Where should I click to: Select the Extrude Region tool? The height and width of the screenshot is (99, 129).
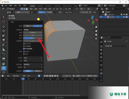[4, 59]
